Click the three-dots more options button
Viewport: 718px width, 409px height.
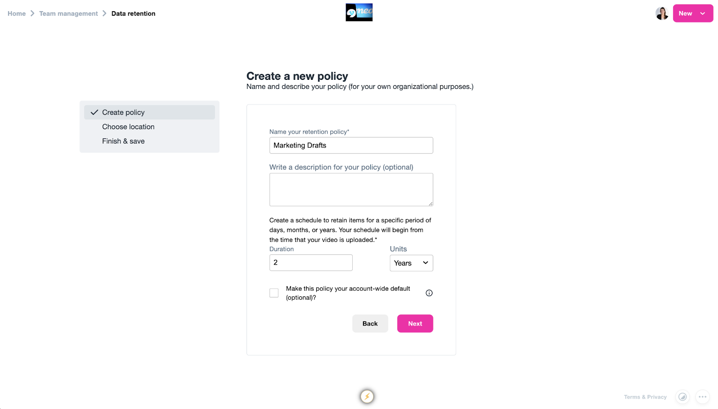(702, 397)
